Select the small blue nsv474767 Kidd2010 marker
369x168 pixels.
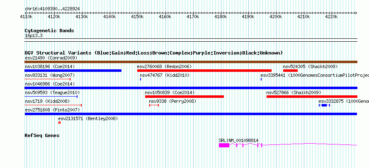pos(141,79)
